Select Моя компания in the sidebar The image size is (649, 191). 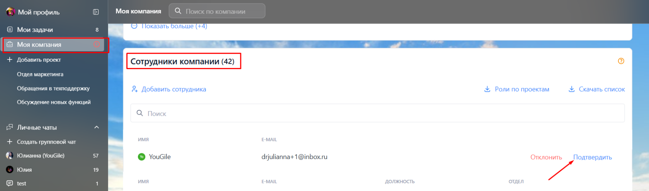[x=39, y=45]
